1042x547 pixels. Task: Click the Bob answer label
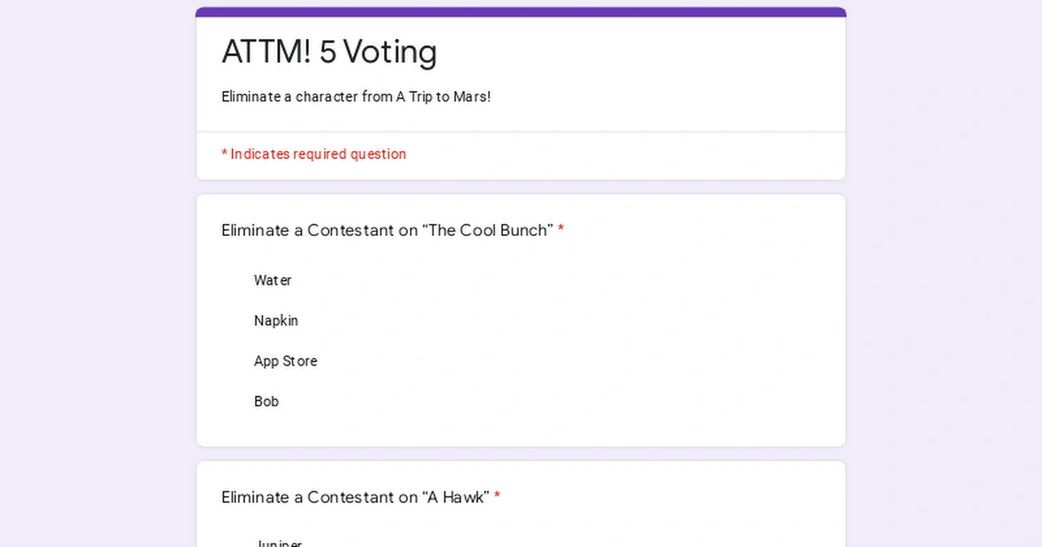tap(267, 401)
